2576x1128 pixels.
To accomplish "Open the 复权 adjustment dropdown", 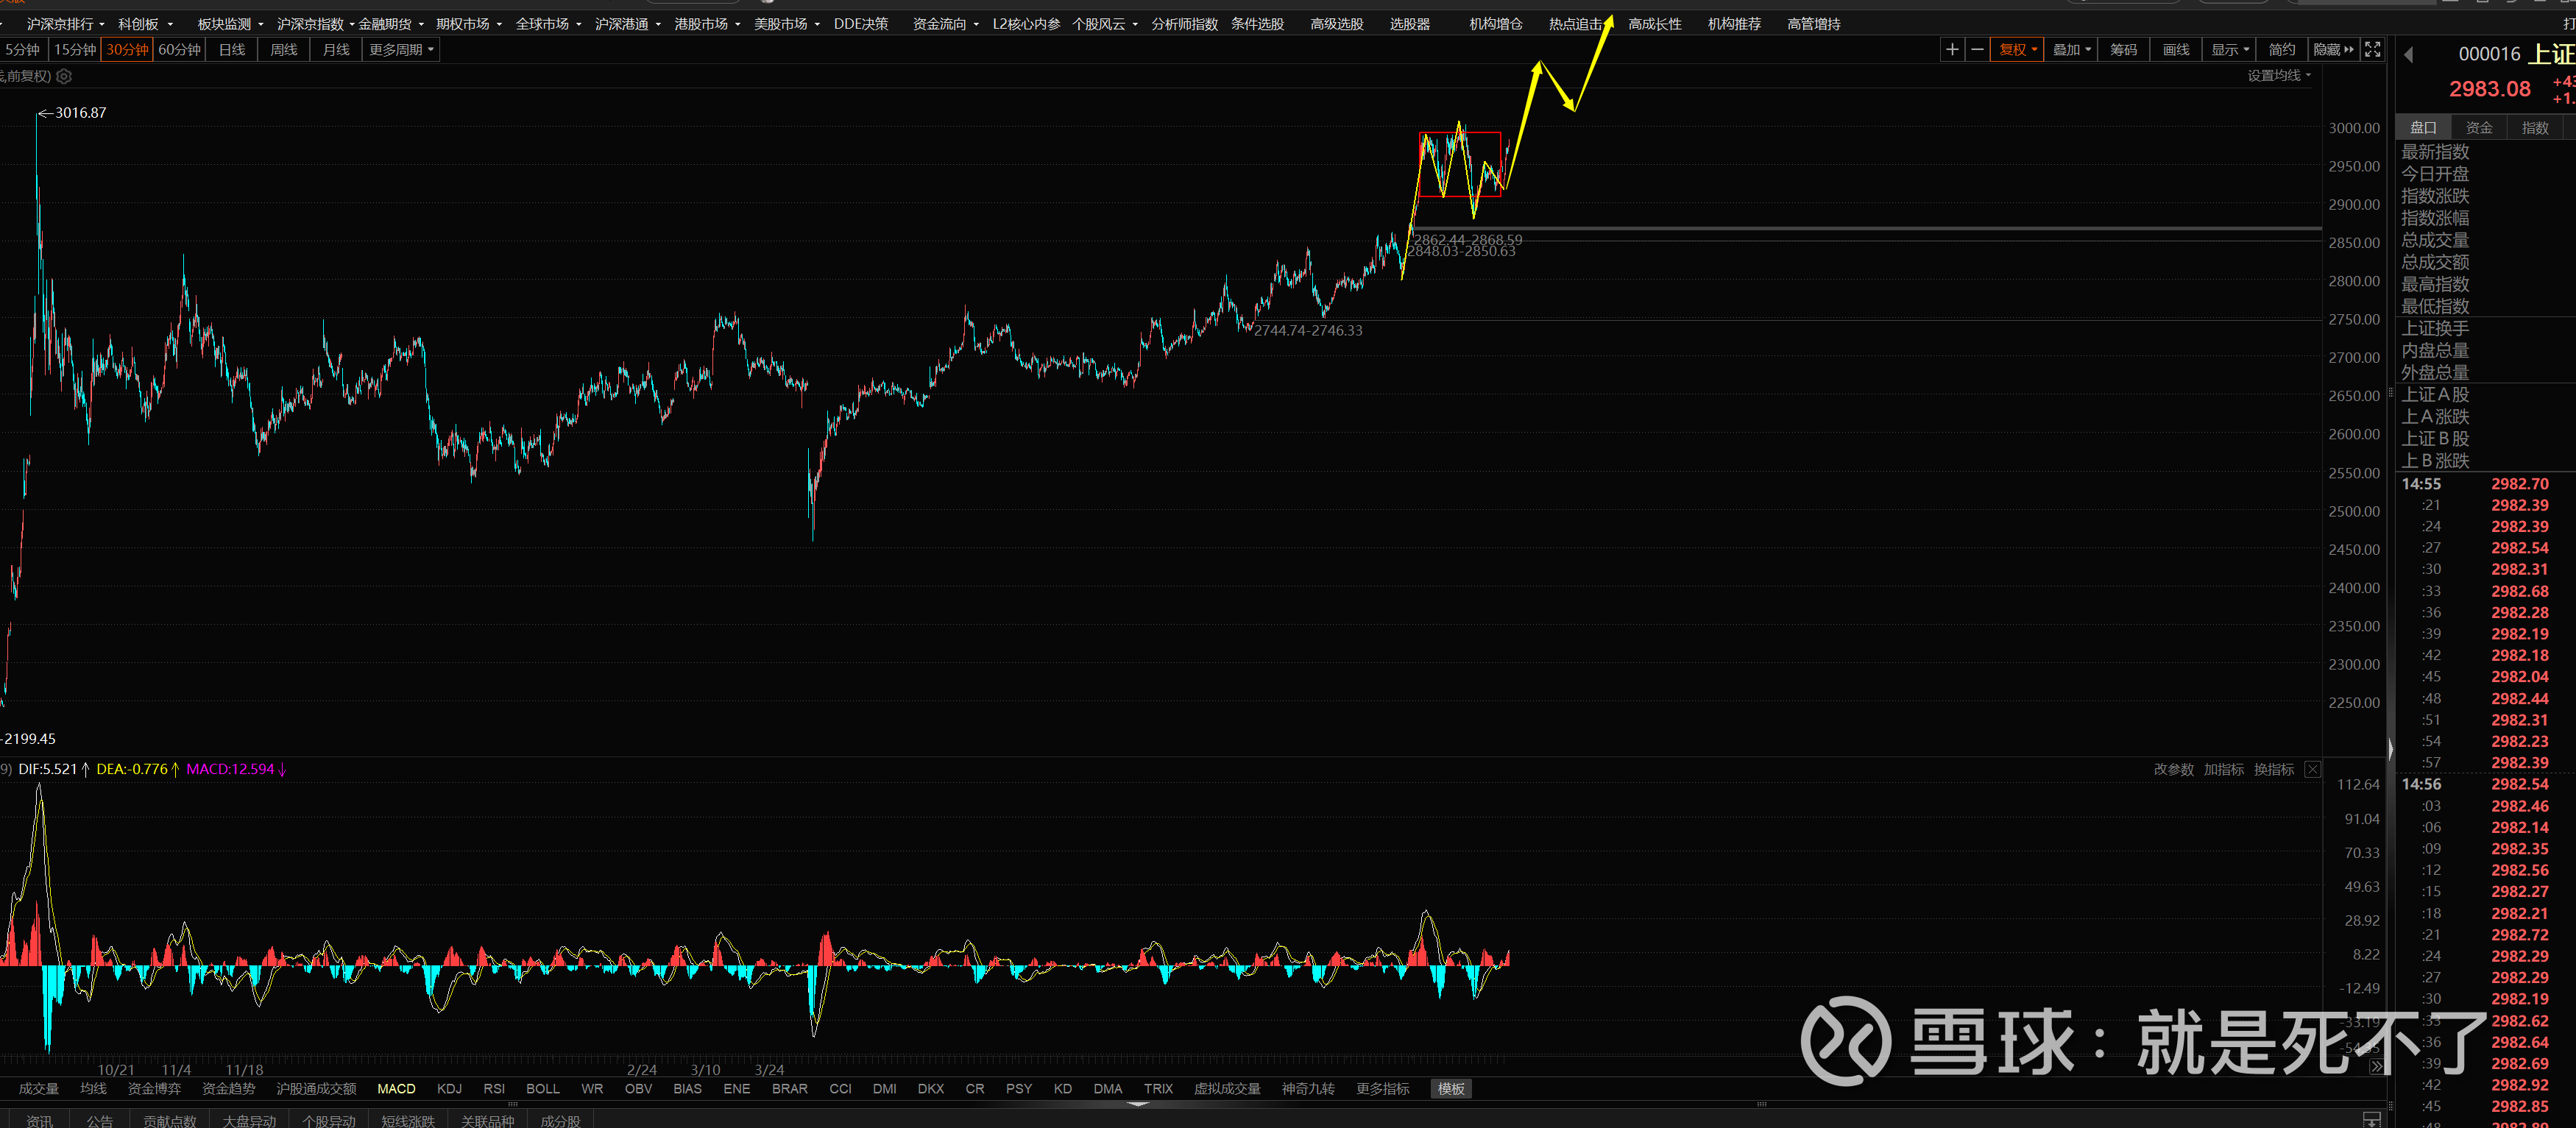I will click(2017, 49).
